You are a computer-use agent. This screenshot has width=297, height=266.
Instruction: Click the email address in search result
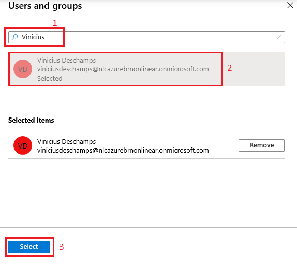coord(123,69)
